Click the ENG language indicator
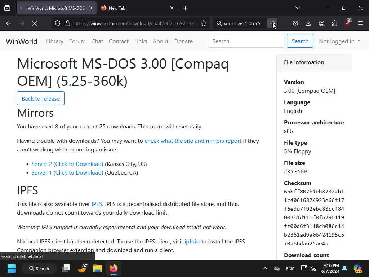 pos(290,268)
